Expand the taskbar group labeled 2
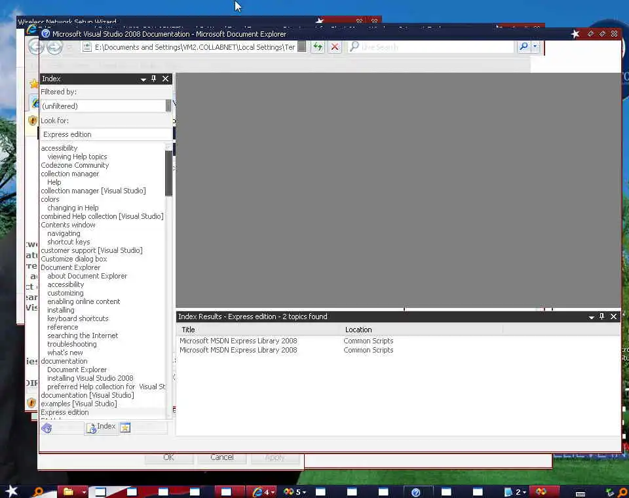The width and height of the screenshot is (629, 498). pyautogui.click(x=515, y=491)
